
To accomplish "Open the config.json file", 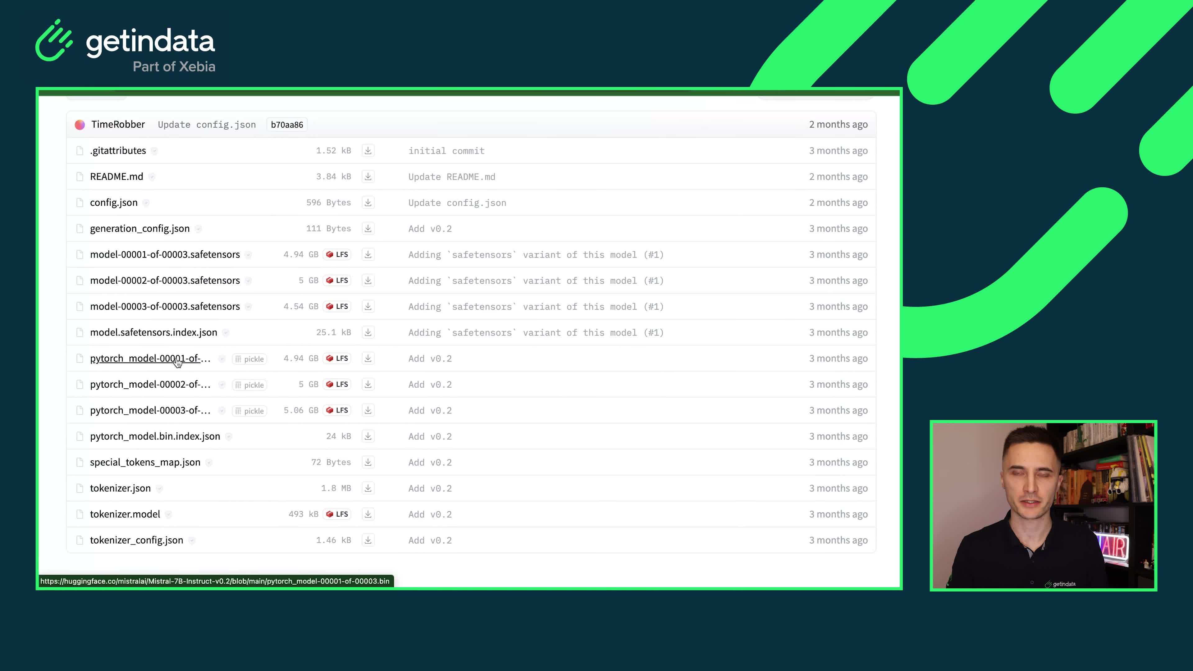I will tap(113, 202).
